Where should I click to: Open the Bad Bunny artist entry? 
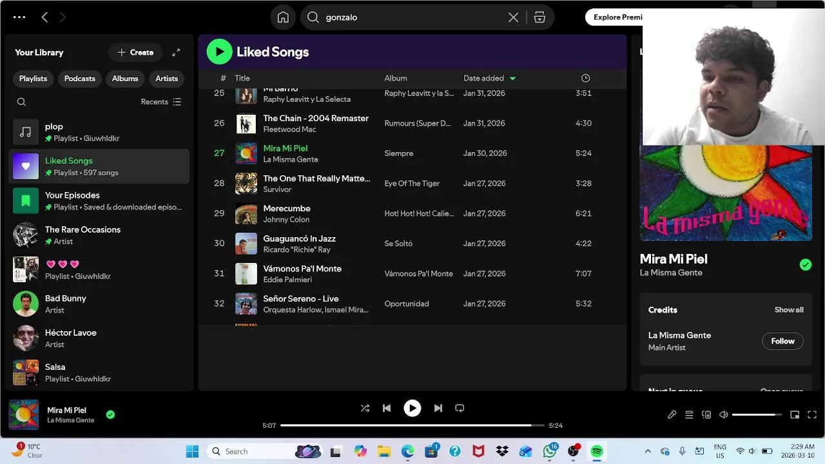coord(99,304)
